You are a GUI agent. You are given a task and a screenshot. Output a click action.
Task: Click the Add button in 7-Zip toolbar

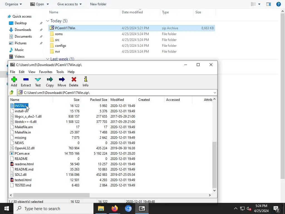pos(14,82)
